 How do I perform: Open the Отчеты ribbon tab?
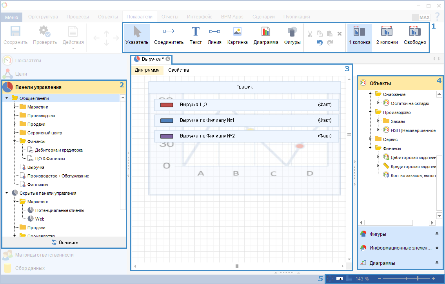point(170,17)
